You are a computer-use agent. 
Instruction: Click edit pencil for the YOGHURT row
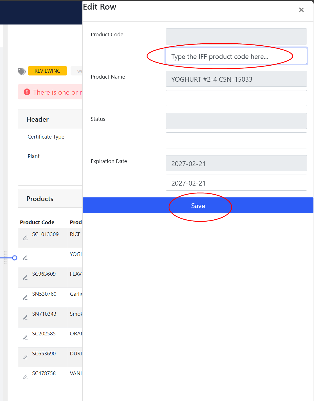coord(25,258)
